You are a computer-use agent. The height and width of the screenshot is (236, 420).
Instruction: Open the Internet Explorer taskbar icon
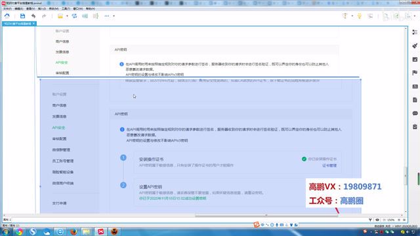click(x=60, y=231)
